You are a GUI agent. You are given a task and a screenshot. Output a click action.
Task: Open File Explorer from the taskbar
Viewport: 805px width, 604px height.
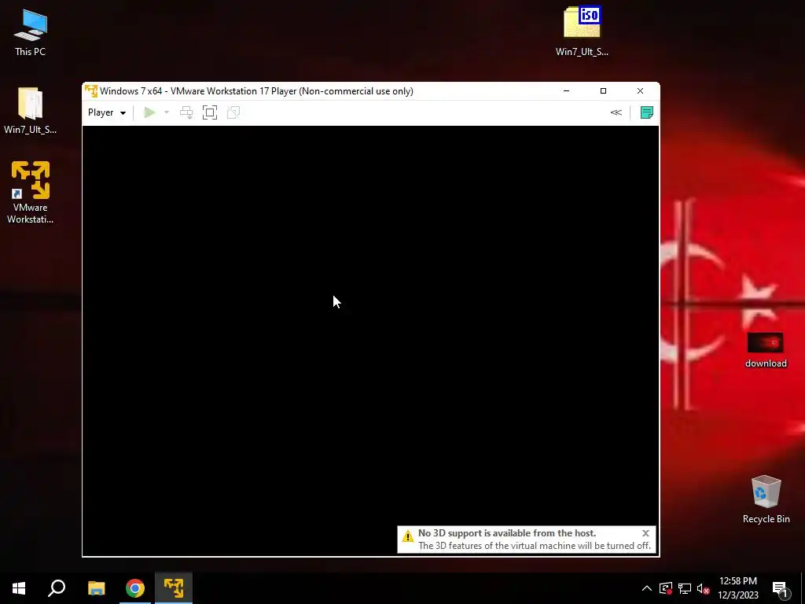point(97,588)
